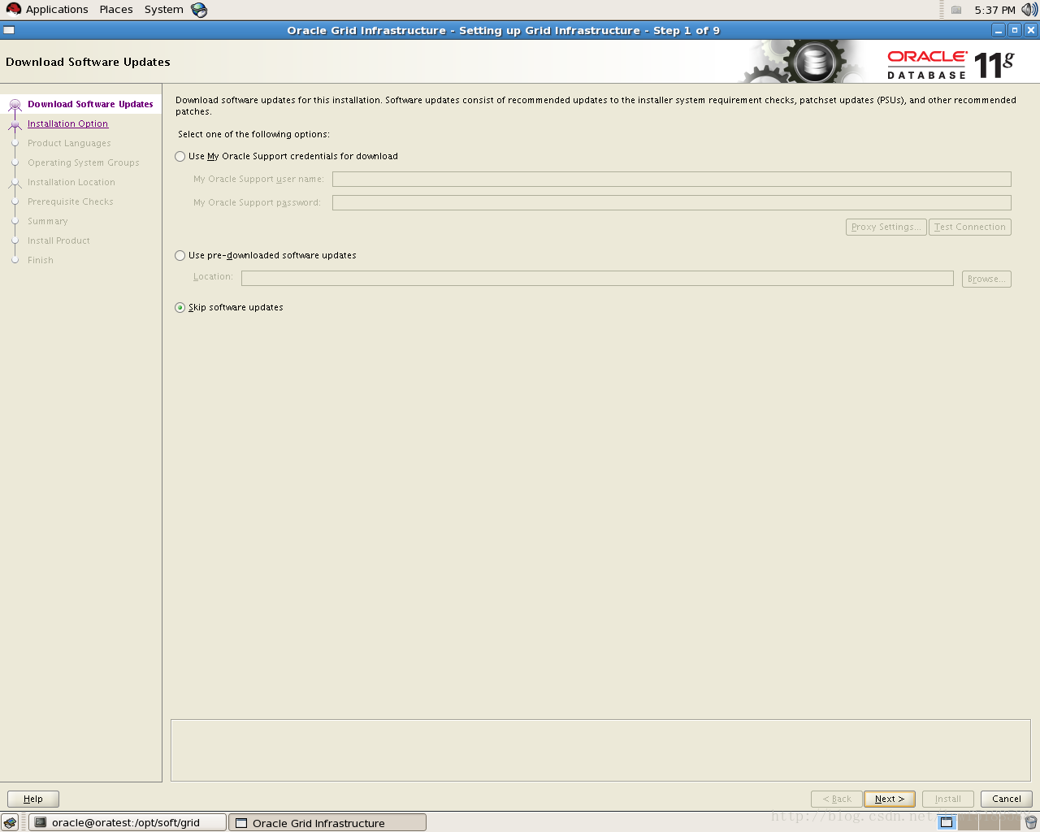The height and width of the screenshot is (832, 1040).
Task: Open the System menu
Action: [164, 10]
